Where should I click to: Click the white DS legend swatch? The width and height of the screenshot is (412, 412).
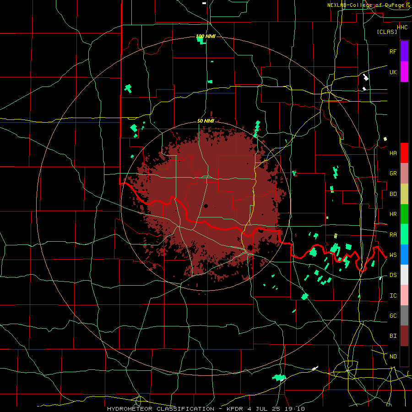click(404, 275)
